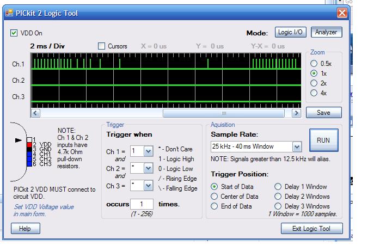The width and height of the screenshot is (392, 245).
Task: Click the black GND pin square
Action: coord(29,149)
